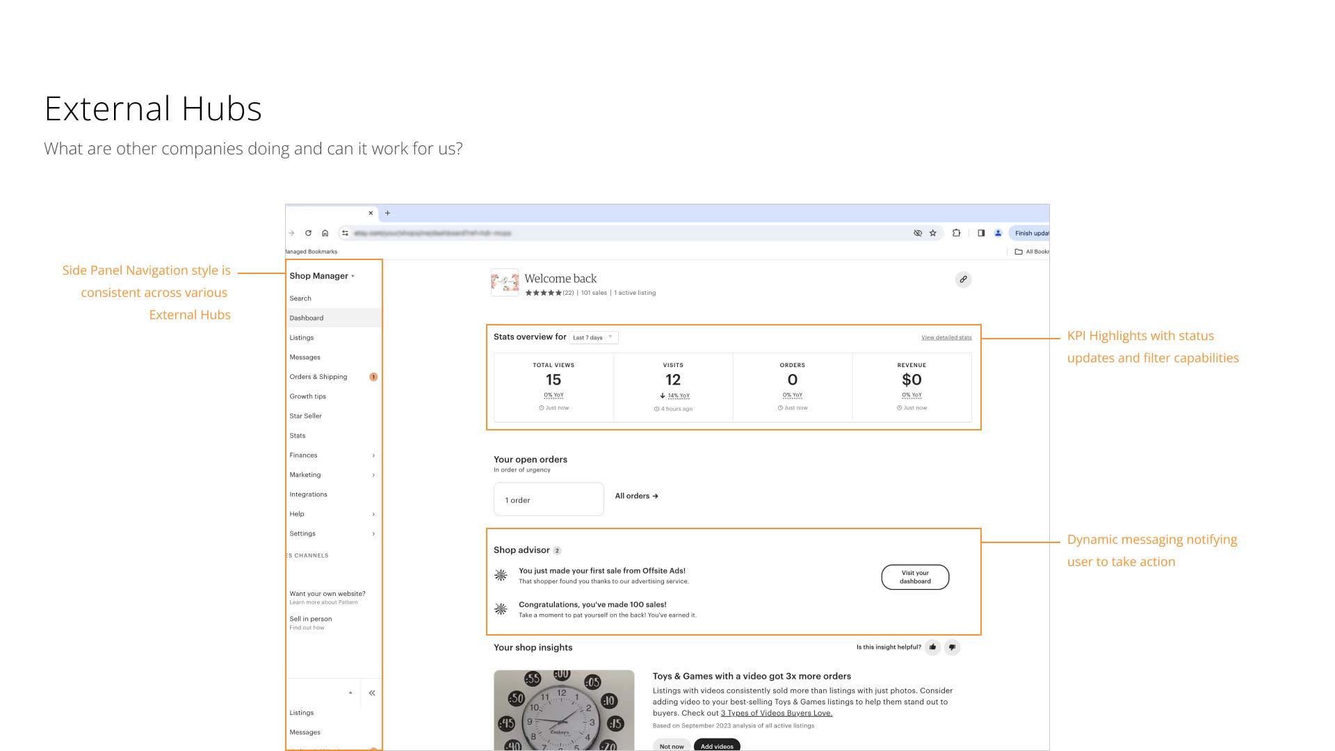Toggle the browser side panel icon
1335x751 pixels.
tap(981, 233)
